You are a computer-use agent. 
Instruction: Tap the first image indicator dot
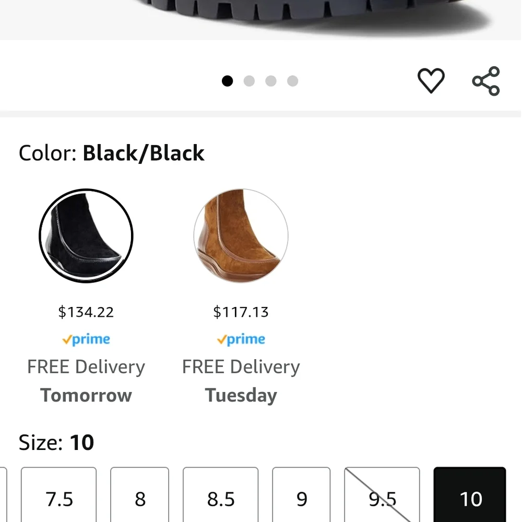[227, 81]
